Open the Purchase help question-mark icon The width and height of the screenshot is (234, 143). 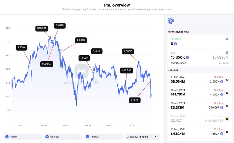[x=227, y=39]
